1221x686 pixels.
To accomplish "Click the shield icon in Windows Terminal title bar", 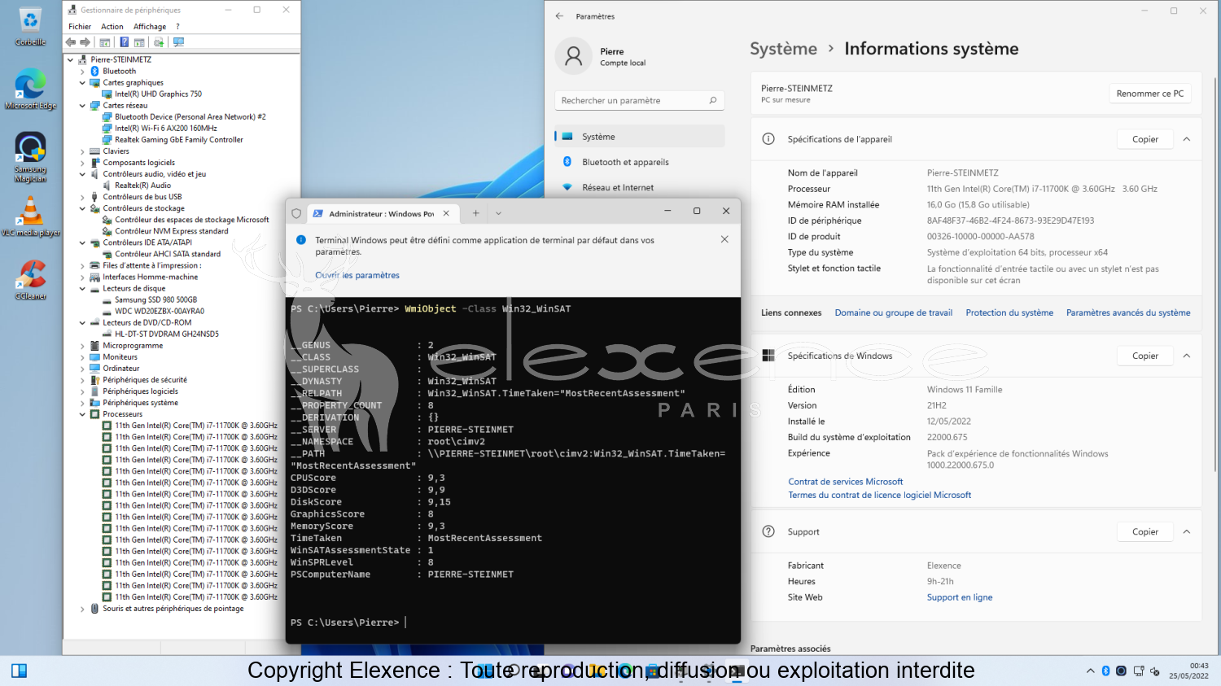I will pos(296,213).
